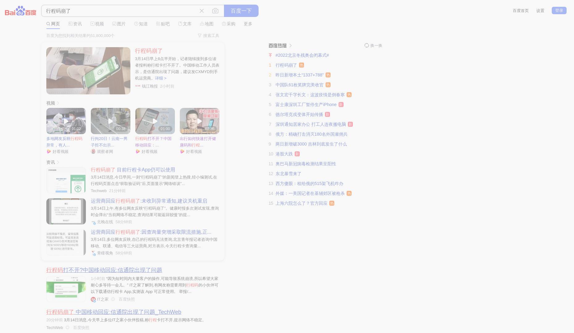
Task: Open video title 多地网友反映行程码异常
Action: click(x=64, y=142)
